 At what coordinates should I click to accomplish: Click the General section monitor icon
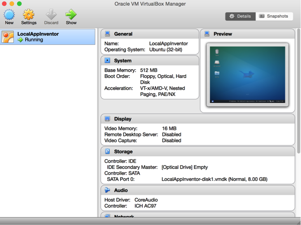pyautogui.click(x=107, y=34)
